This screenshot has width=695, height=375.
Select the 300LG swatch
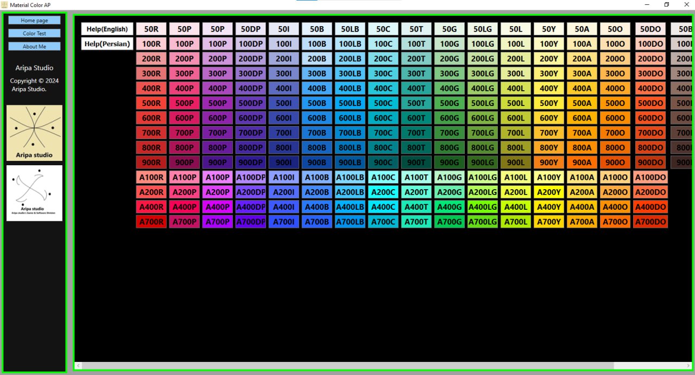483,73
